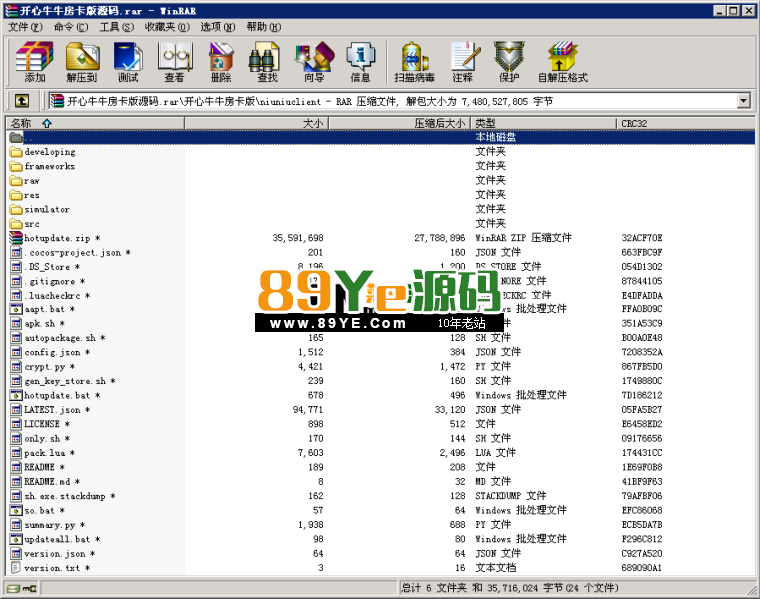The height and width of the screenshot is (599, 760).
Task: Open the 文件 (File) menu
Action: tap(25, 27)
